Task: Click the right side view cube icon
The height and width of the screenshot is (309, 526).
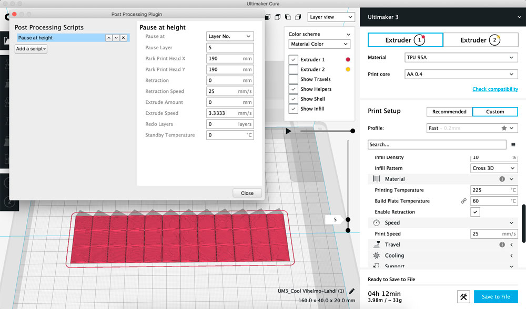Action: coord(298,17)
